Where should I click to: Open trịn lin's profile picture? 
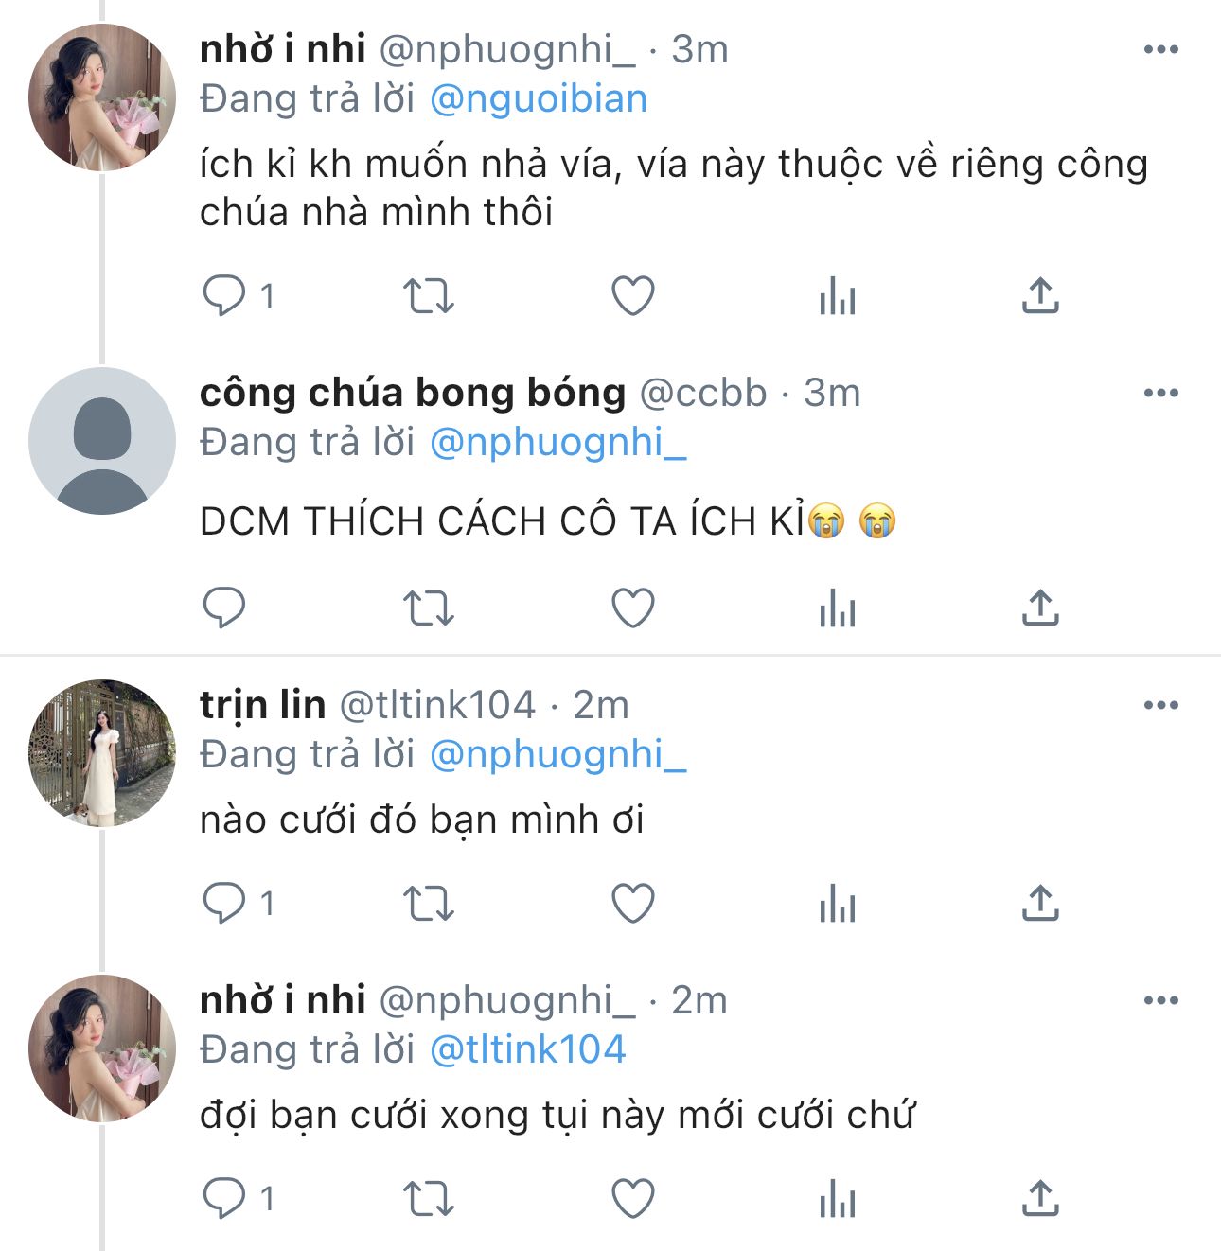[102, 753]
